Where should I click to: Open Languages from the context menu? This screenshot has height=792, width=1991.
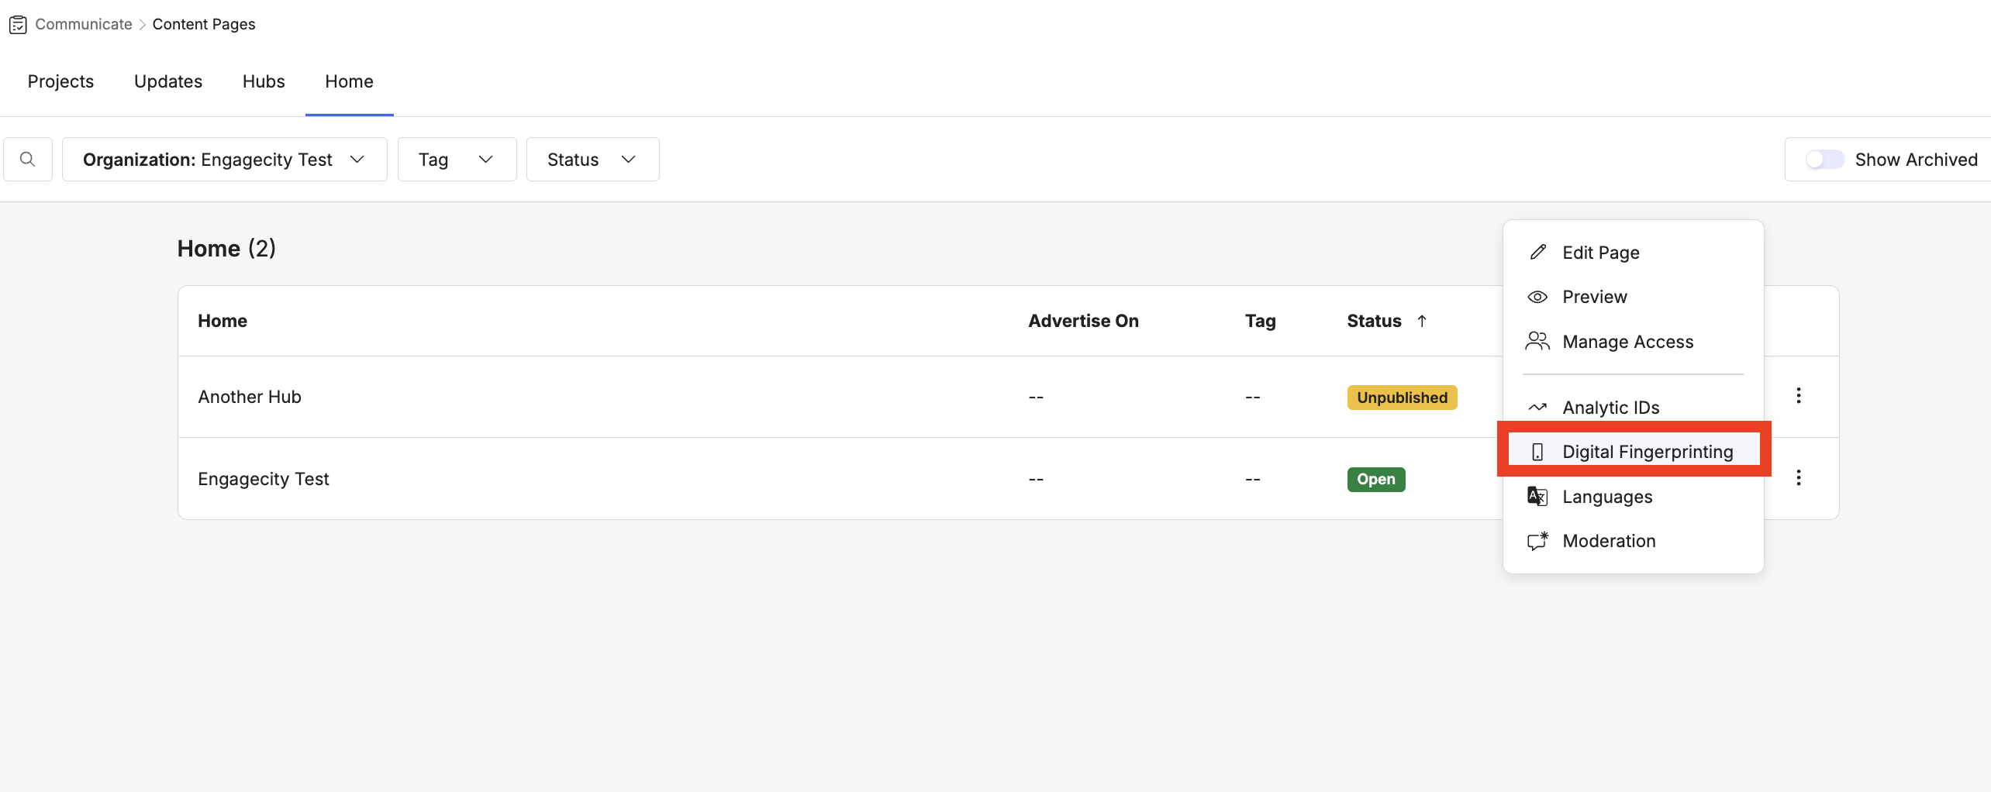point(1606,497)
